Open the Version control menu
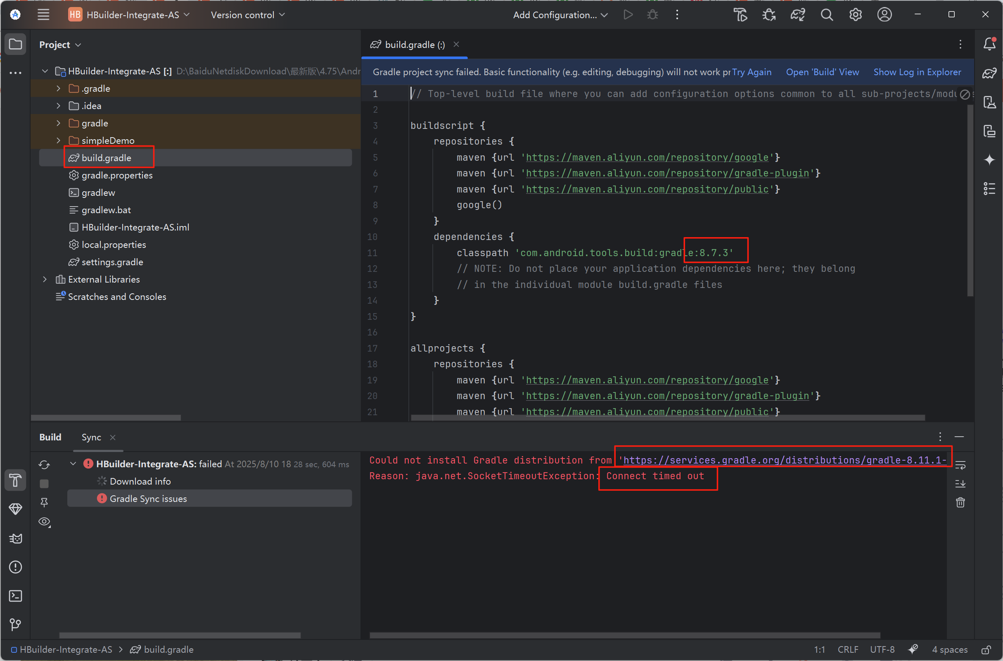This screenshot has height=661, width=1003. point(247,15)
